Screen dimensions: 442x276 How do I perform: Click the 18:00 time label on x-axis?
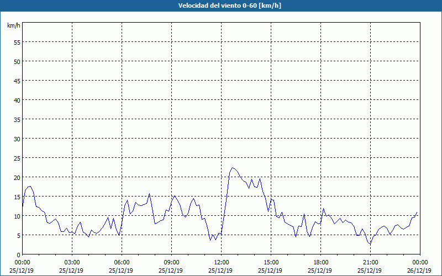point(321,263)
